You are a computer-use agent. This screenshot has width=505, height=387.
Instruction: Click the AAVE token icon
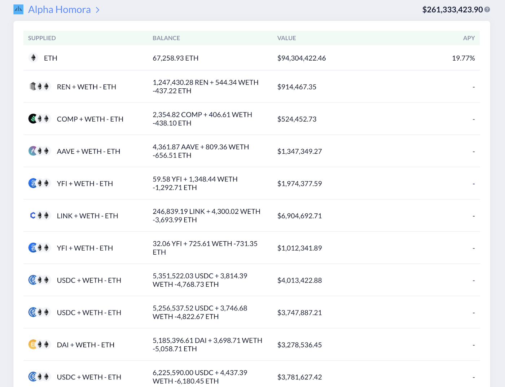[x=33, y=151]
